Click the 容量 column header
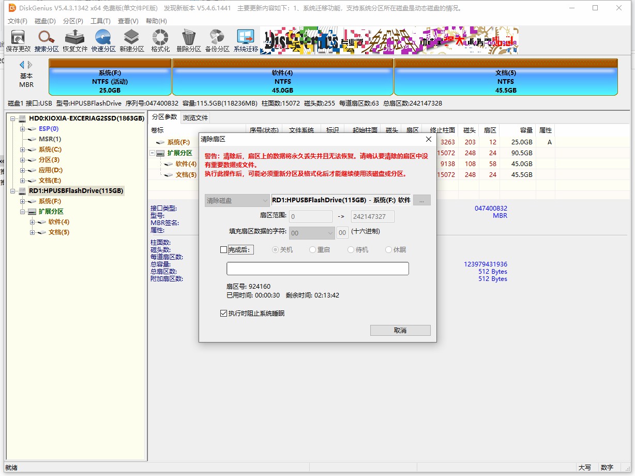Screen dimensions: 635x476 click(x=518, y=130)
